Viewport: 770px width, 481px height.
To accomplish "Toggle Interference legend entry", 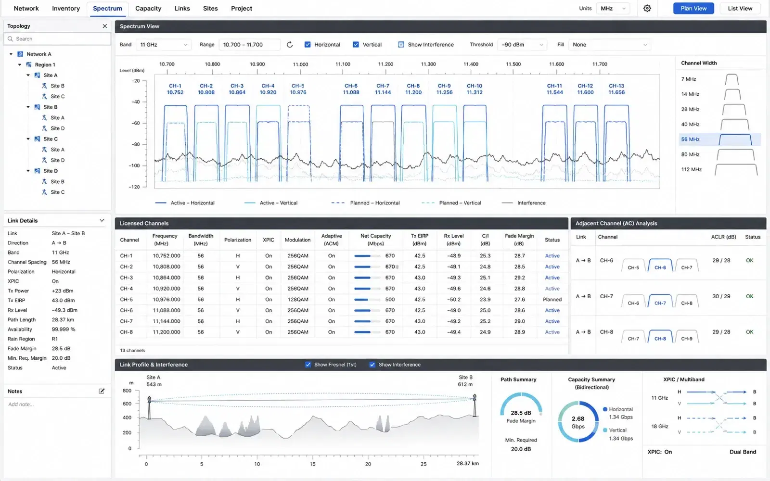I will click(x=524, y=203).
